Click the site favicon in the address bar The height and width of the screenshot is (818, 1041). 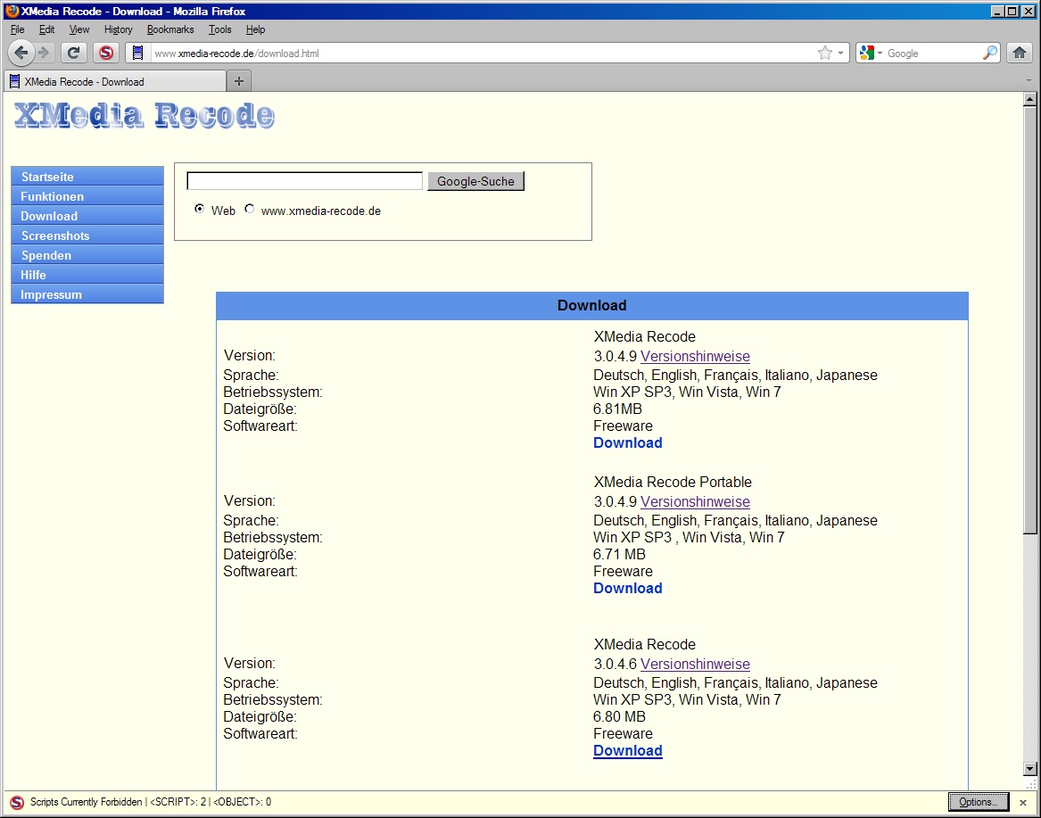point(138,54)
